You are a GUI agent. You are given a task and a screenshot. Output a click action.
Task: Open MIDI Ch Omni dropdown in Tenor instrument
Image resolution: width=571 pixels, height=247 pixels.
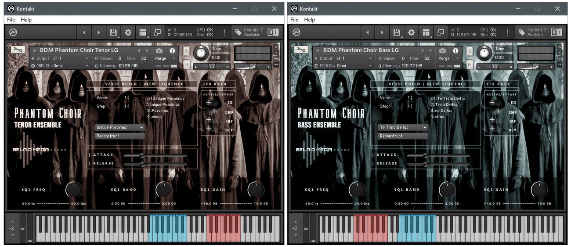tap(59, 66)
